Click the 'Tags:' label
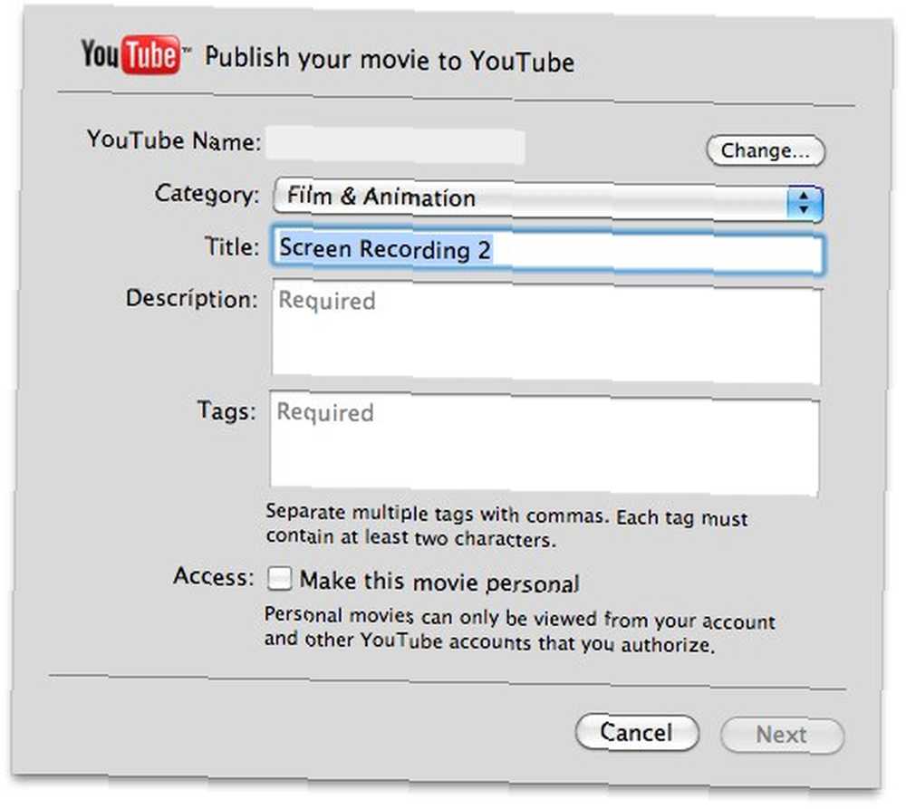This screenshot has height=809, width=906. [226, 411]
